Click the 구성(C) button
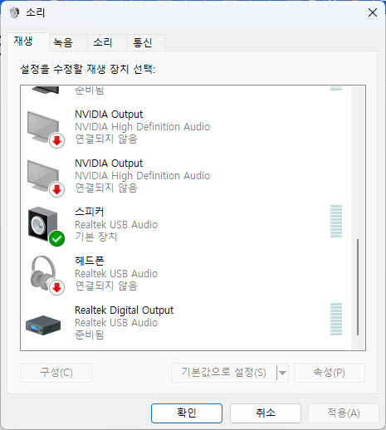386x430 pixels. [56, 373]
